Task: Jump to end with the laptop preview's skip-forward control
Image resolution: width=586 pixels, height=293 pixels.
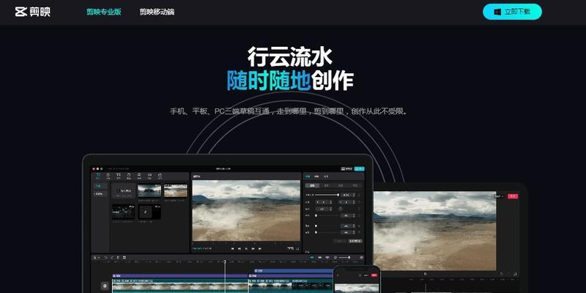Action: coord(260,248)
